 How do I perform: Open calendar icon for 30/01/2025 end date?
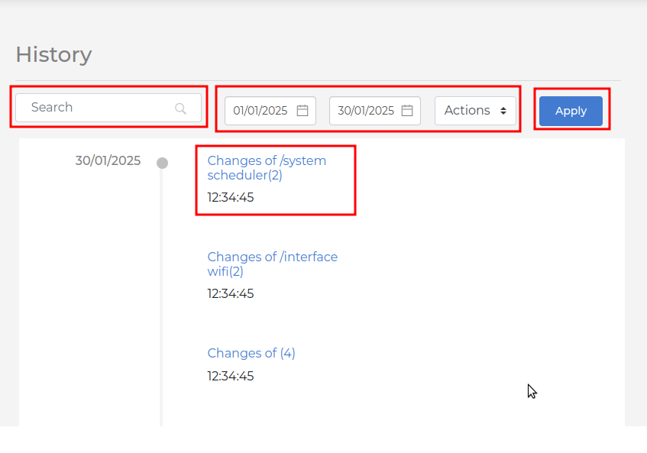coord(407,111)
